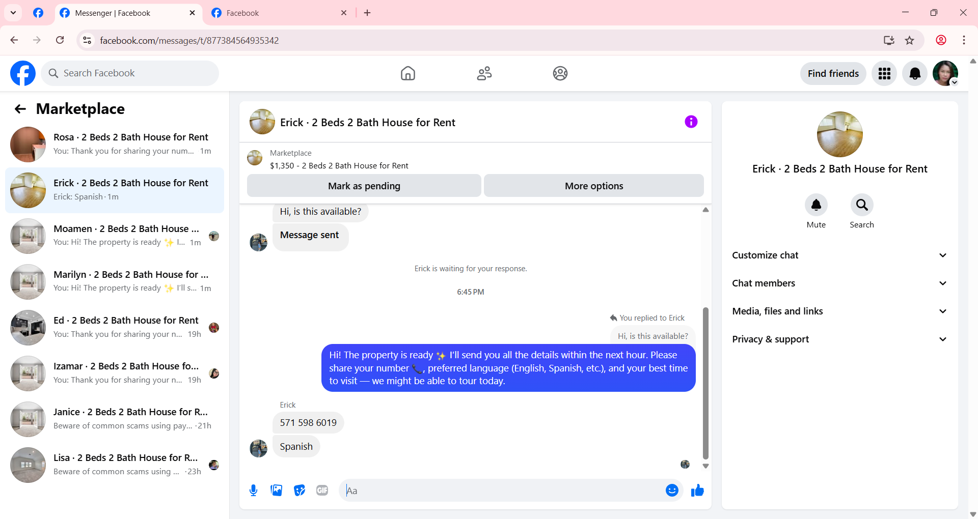Go back with Marketplace back arrow

pos(20,109)
